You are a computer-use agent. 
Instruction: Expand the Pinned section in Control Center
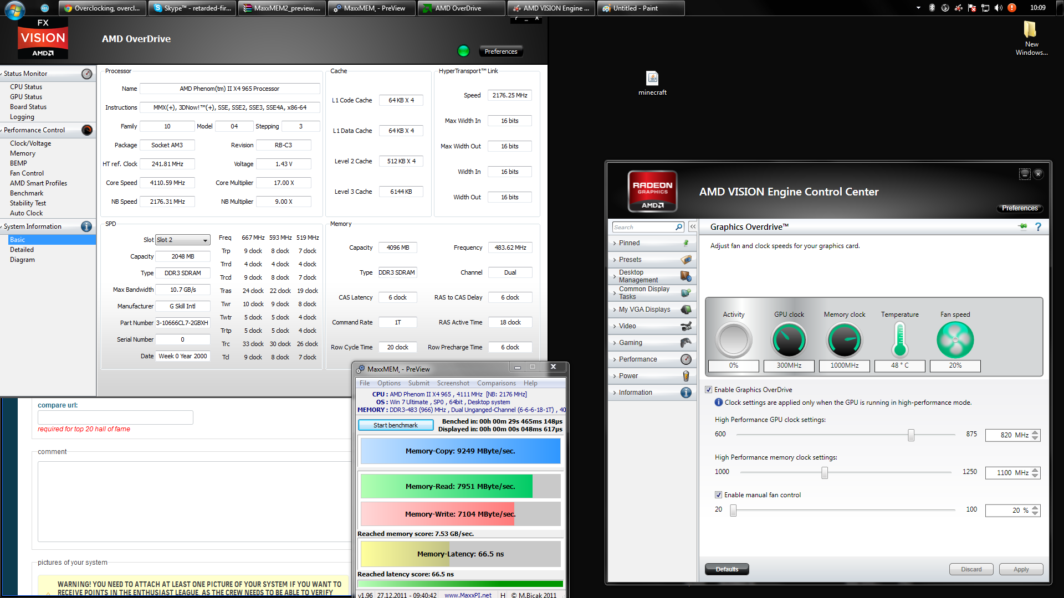(615, 243)
